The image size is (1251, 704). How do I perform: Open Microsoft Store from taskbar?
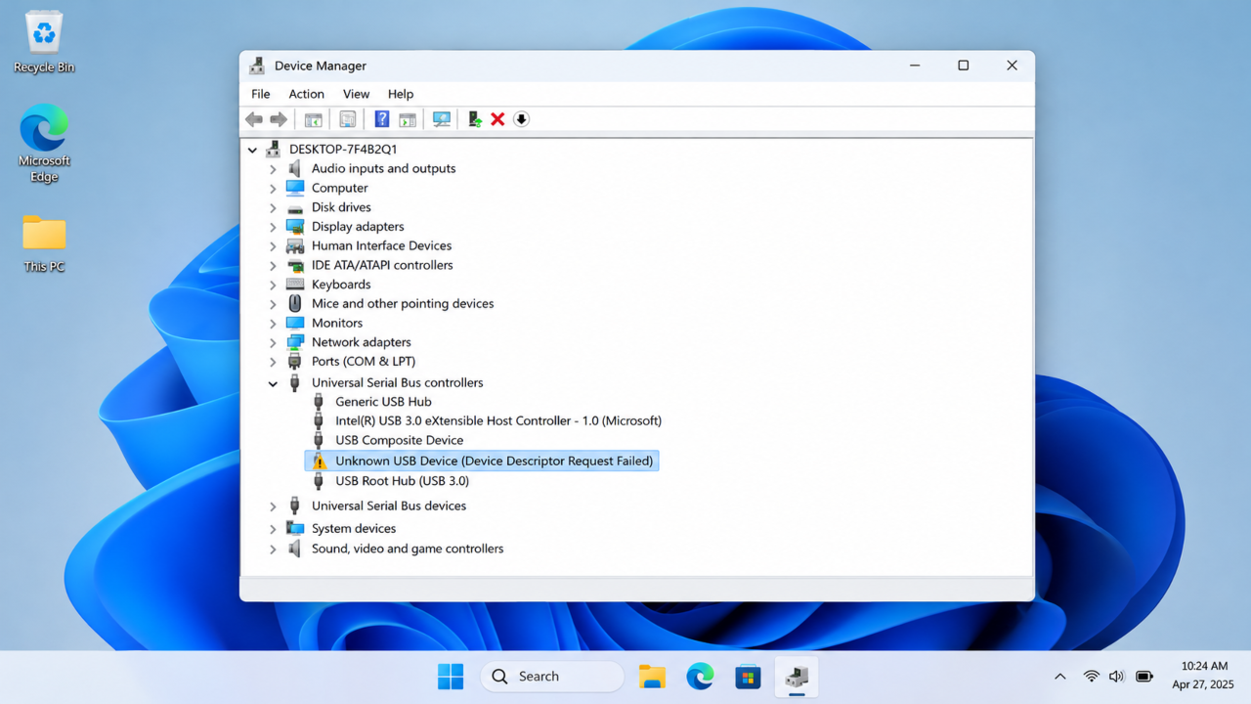(x=748, y=677)
